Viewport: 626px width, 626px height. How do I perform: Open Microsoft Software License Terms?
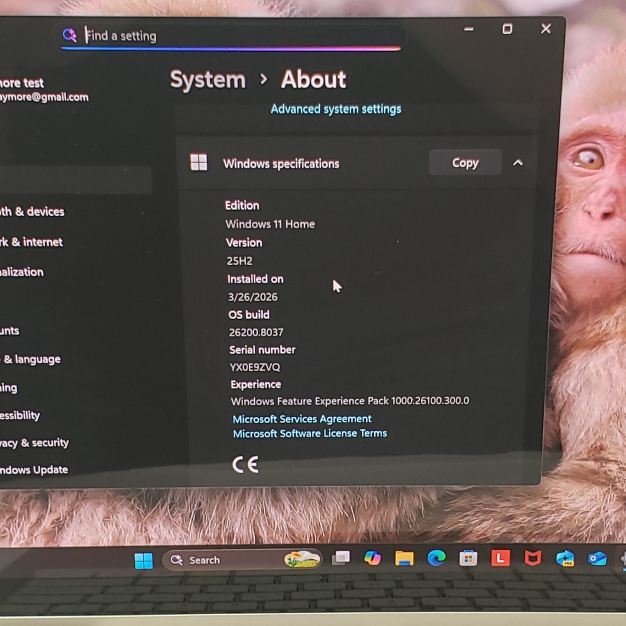pyautogui.click(x=310, y=434)
